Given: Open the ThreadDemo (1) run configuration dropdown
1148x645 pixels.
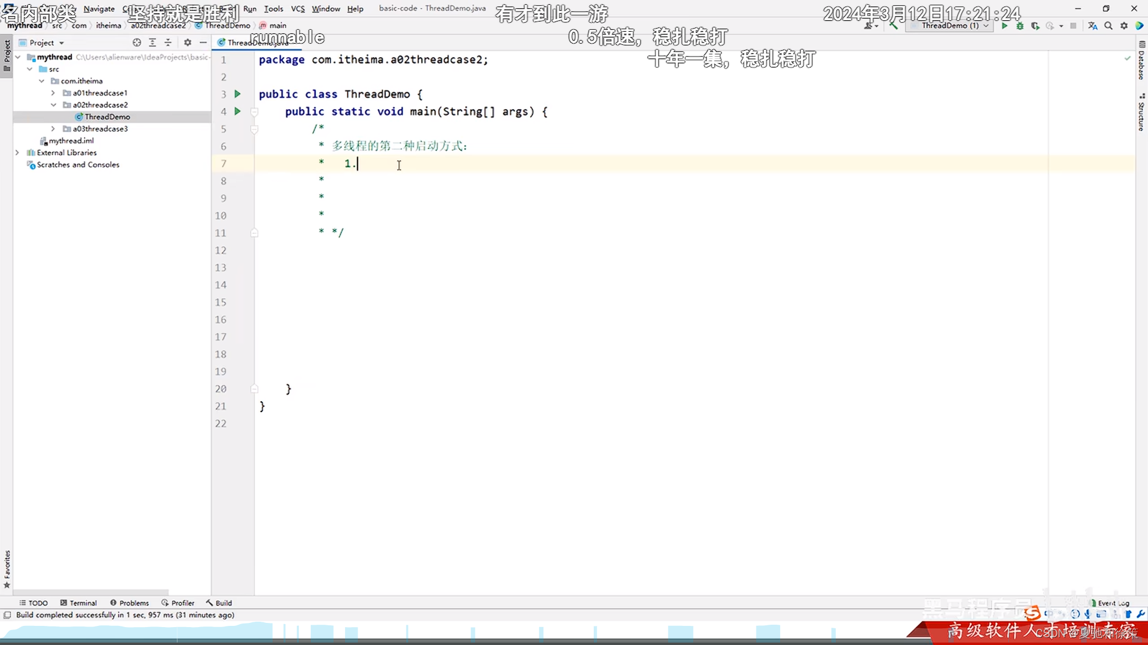Looking at the screenshot, I should pos(951,26).
